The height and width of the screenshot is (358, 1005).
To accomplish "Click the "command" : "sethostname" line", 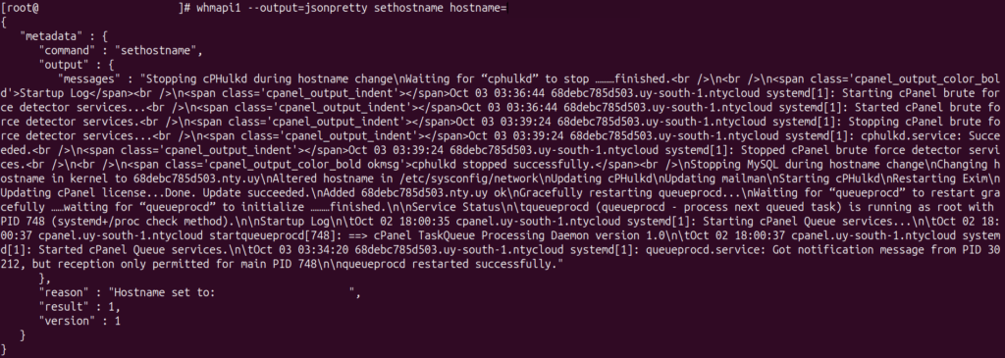I will coord(121,51).
